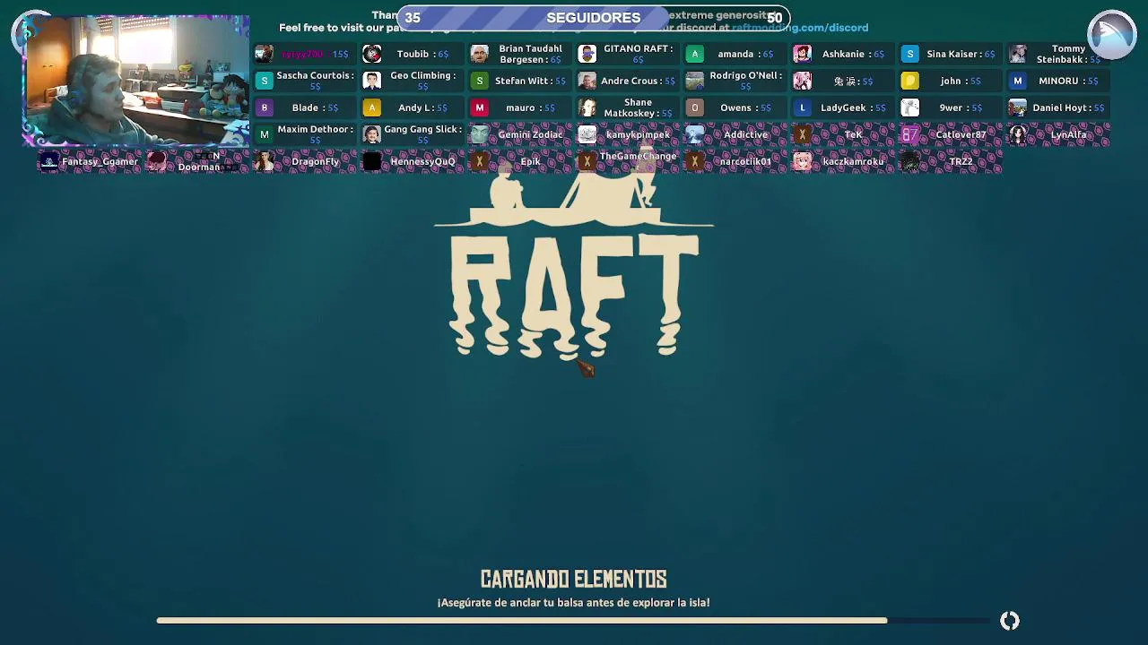Click john's yellow avatar icon
The image size is (1148, 645).
point(910,81)
